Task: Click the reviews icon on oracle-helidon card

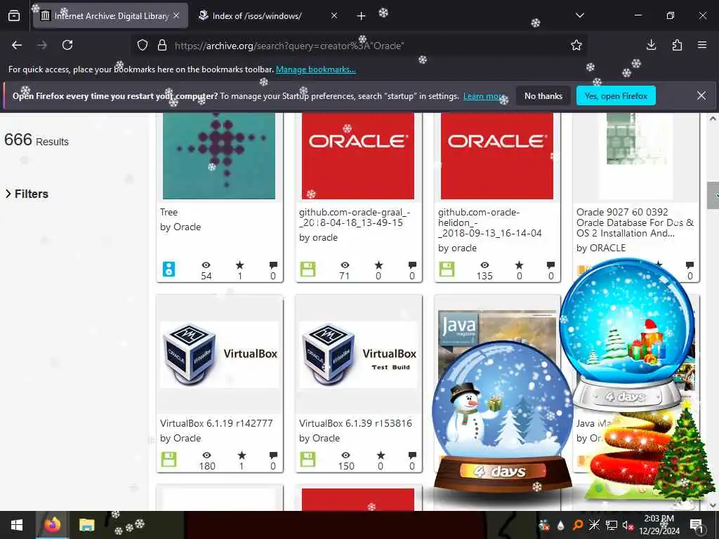Action: pos(550,265)
